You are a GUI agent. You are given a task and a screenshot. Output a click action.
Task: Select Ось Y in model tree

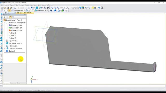tap(13, 36)
